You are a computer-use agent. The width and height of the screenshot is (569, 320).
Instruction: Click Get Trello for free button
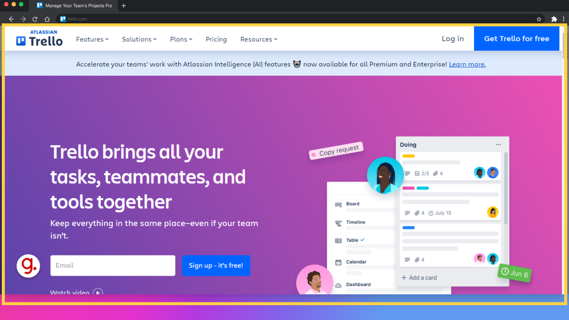coord(517,39)
